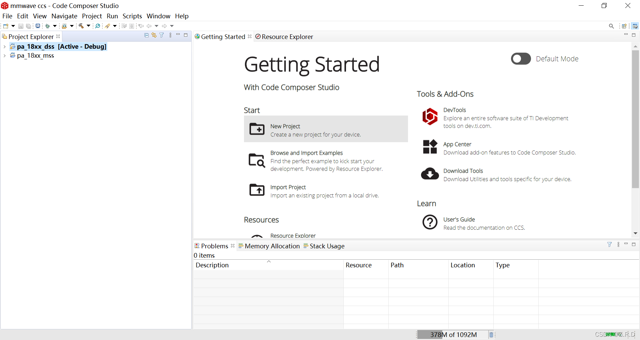Switch to the Memory Allocation tab
The image size is (640, 340).
[x=269, y=246]
